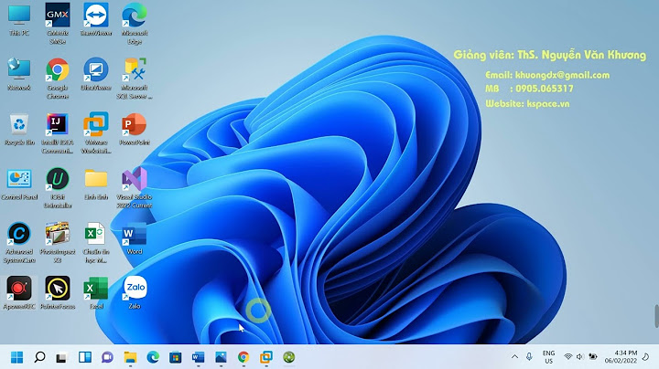Switch to VMware Workstation in the taskbar
The width and height of the screenshot is (659, 369).
266,357
